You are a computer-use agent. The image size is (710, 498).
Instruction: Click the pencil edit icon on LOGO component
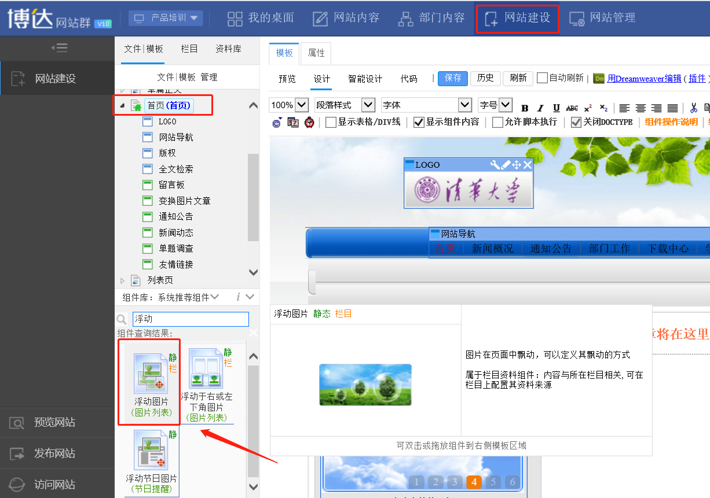coord(506,165)
